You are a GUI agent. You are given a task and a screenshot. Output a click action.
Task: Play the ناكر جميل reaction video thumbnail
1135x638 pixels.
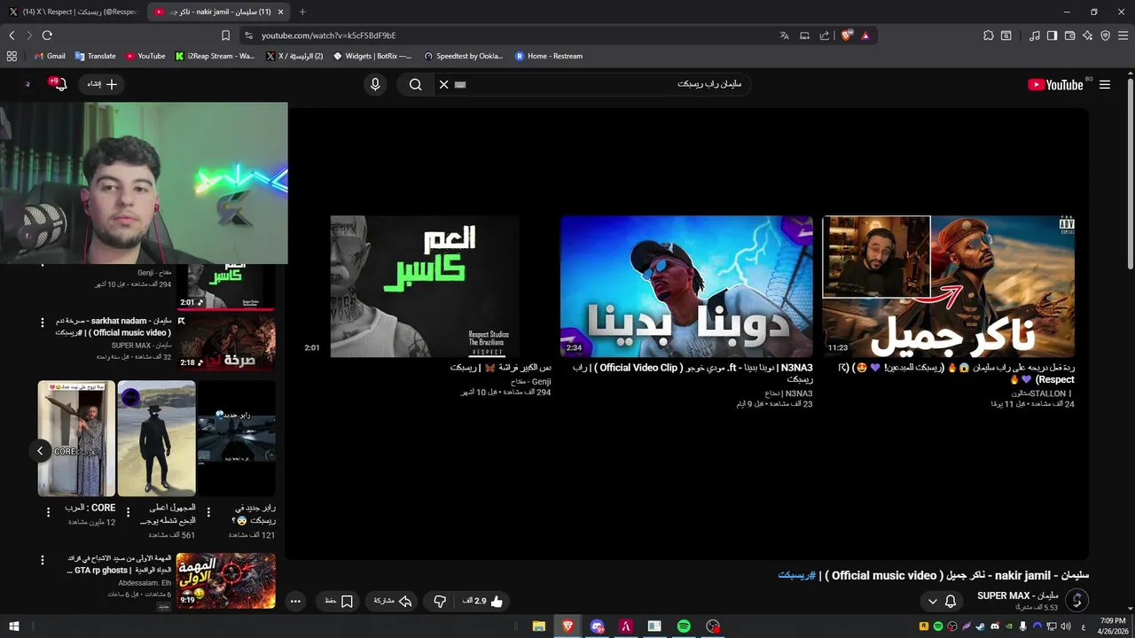tap(949, 286)
